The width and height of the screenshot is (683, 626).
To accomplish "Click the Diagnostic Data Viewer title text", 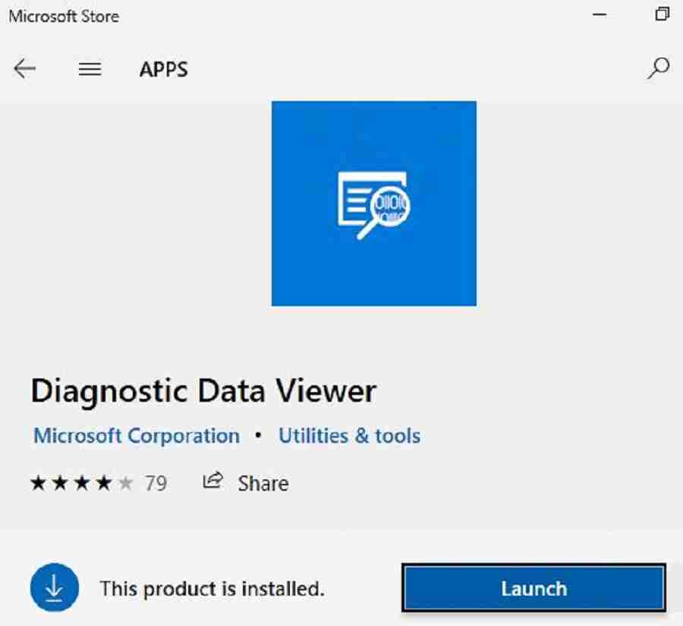I will point(203,390).
